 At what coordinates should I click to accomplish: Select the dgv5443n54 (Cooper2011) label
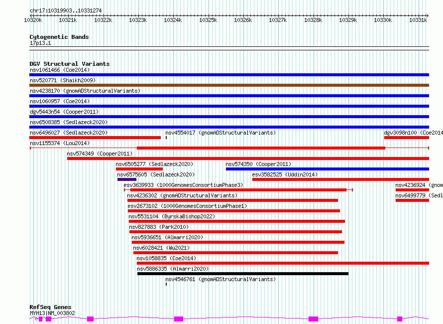point(64,112)
